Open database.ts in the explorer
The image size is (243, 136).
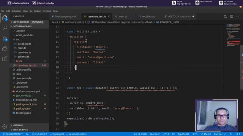[x=30, y=44]
